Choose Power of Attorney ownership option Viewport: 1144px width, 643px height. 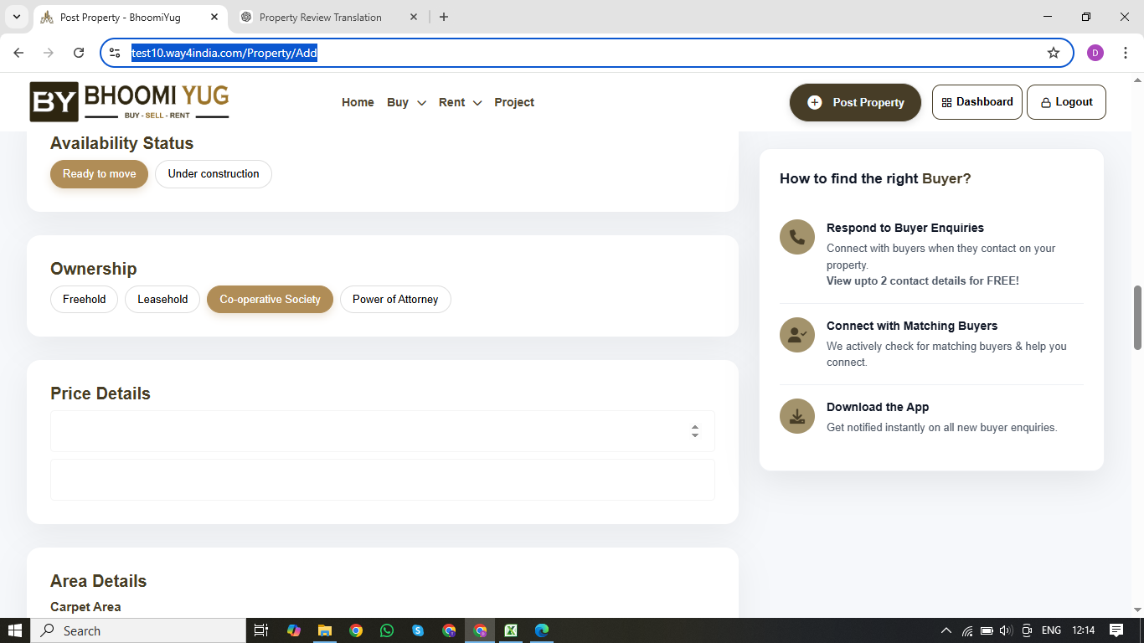point(395,300)
